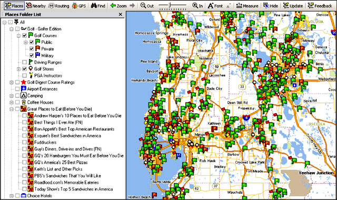The width and height of the screenshot is (337, 200).
Task: Select Esquire's Best Sandwiches in America
Action: click(x=67, y=136)
